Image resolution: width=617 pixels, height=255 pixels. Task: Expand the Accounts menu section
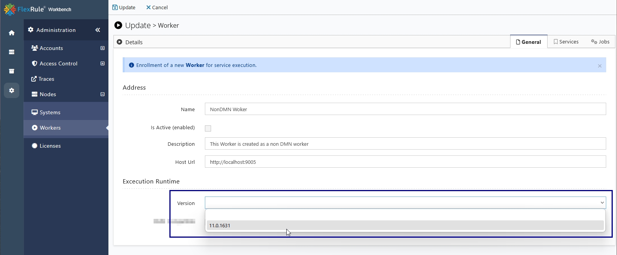point(103,48)
